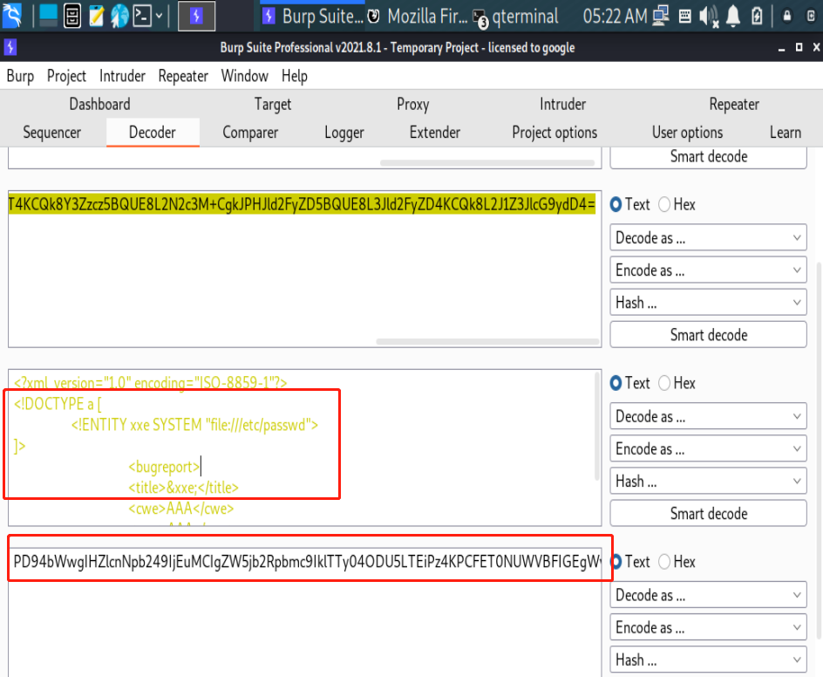
Task: Switch to the Logger tab
Action: 344,133
